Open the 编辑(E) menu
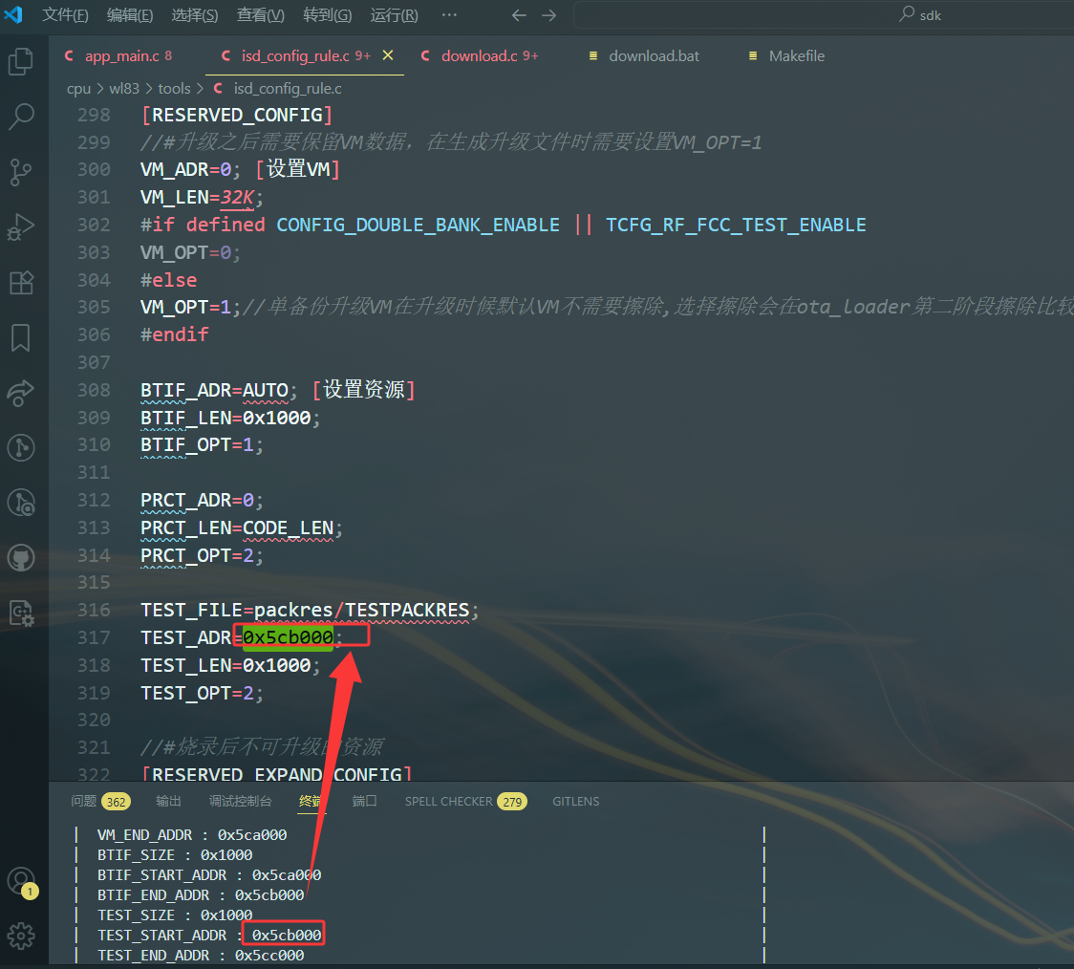Screen dimensions: 1074x969 [x=130, y=15]
